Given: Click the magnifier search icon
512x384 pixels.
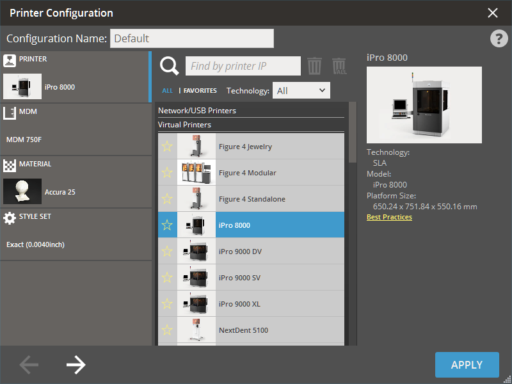Looking at the screenshot, I should [x=169, y=67].
